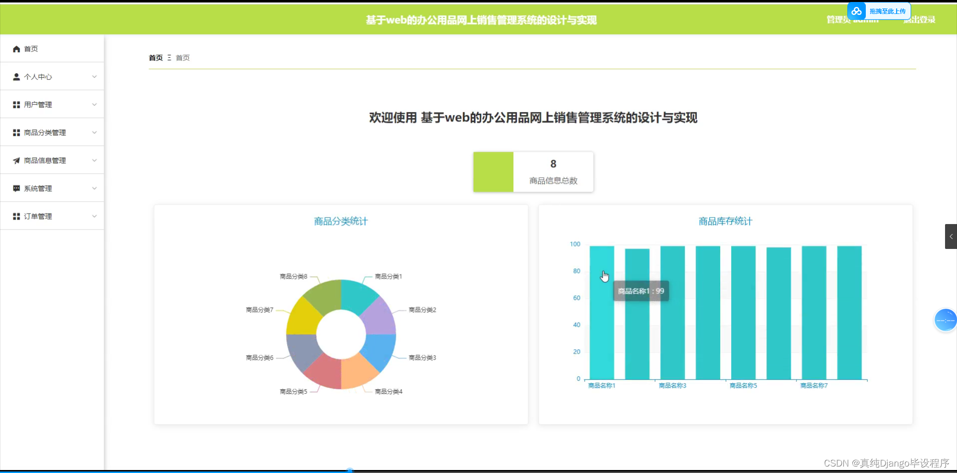Select the person icon for 个人中心
957x473 pixels.
(x=15, y=76)
